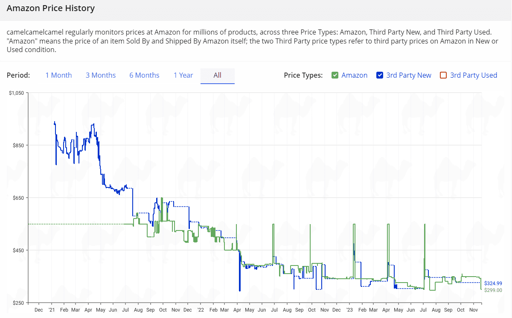Choose the 1 Year period
512x318 pixels.
pos(183,76)
